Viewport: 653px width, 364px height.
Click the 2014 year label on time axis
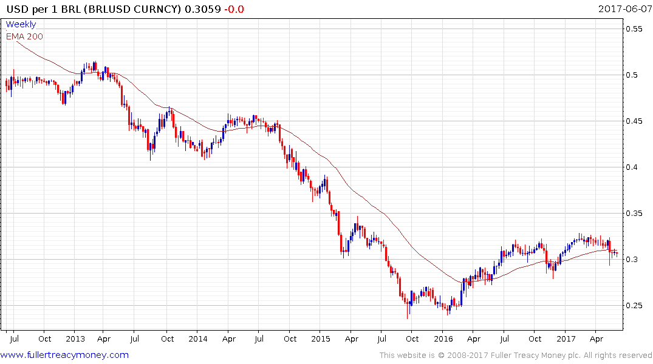click(x=198, y=339)
